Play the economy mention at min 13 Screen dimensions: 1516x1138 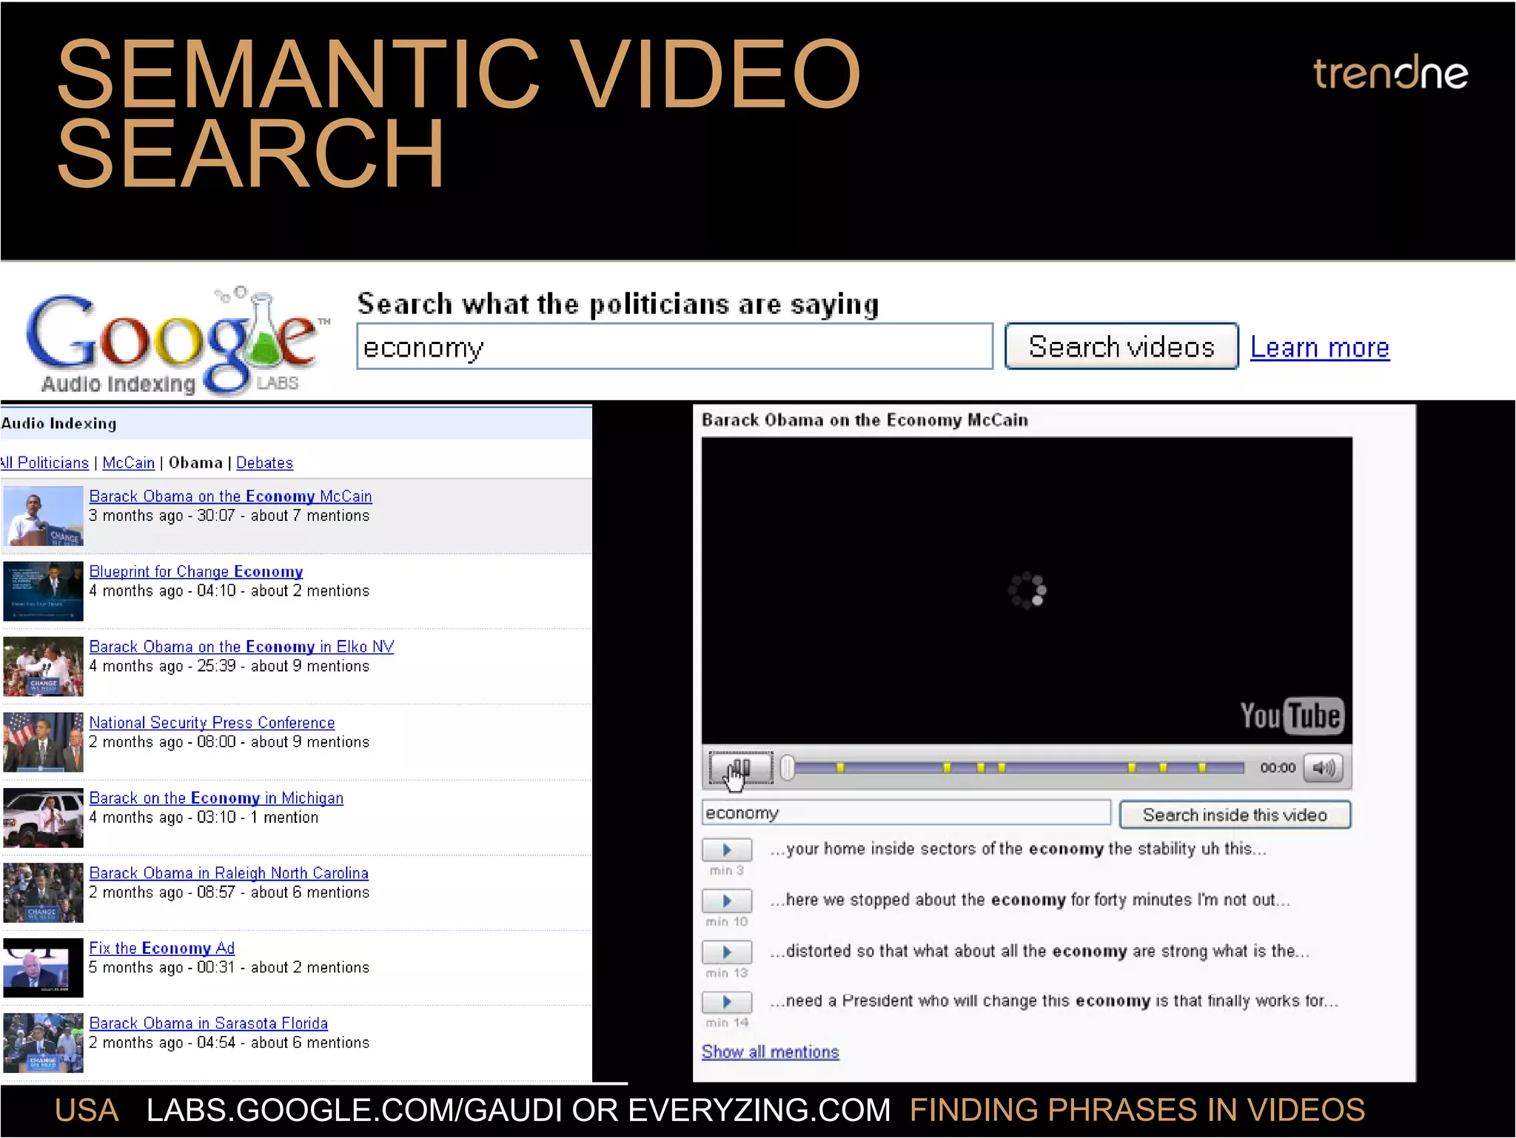pyautogui.click(x=727, y=952)
